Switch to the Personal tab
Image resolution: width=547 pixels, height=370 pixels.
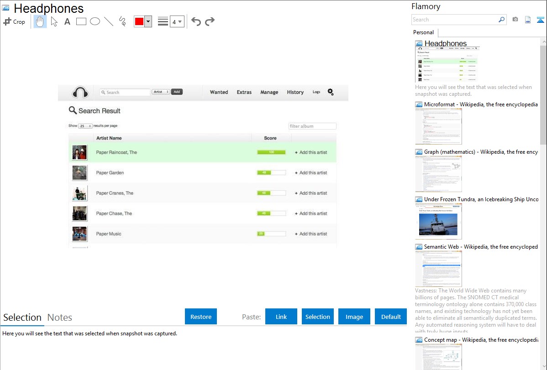pyautogui.click(x=424, y=32)
